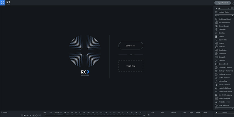Open the All module filter dropdown
234x117 pixels.
coord(223,8)
